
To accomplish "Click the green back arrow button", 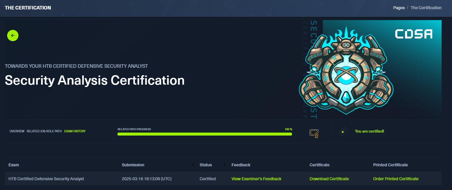I will click(13, 36).
